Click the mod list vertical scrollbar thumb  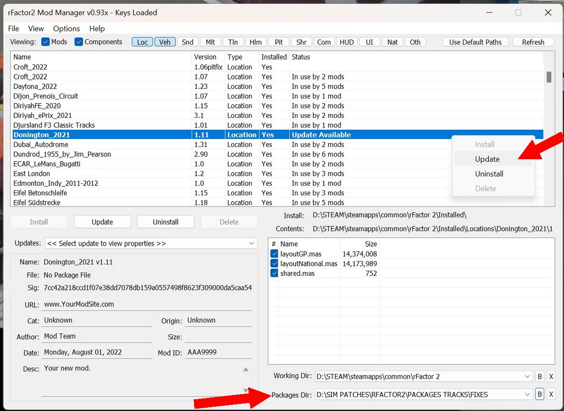point(549,77)
